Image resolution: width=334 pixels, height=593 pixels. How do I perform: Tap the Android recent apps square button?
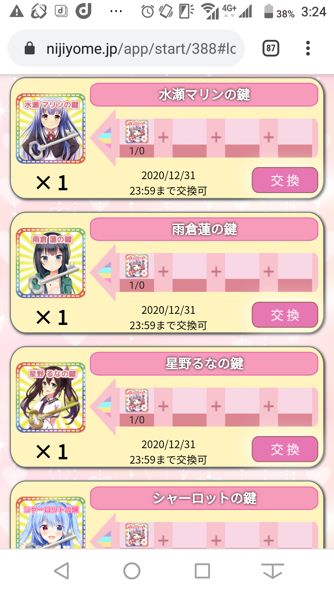(x=202, y=571)
